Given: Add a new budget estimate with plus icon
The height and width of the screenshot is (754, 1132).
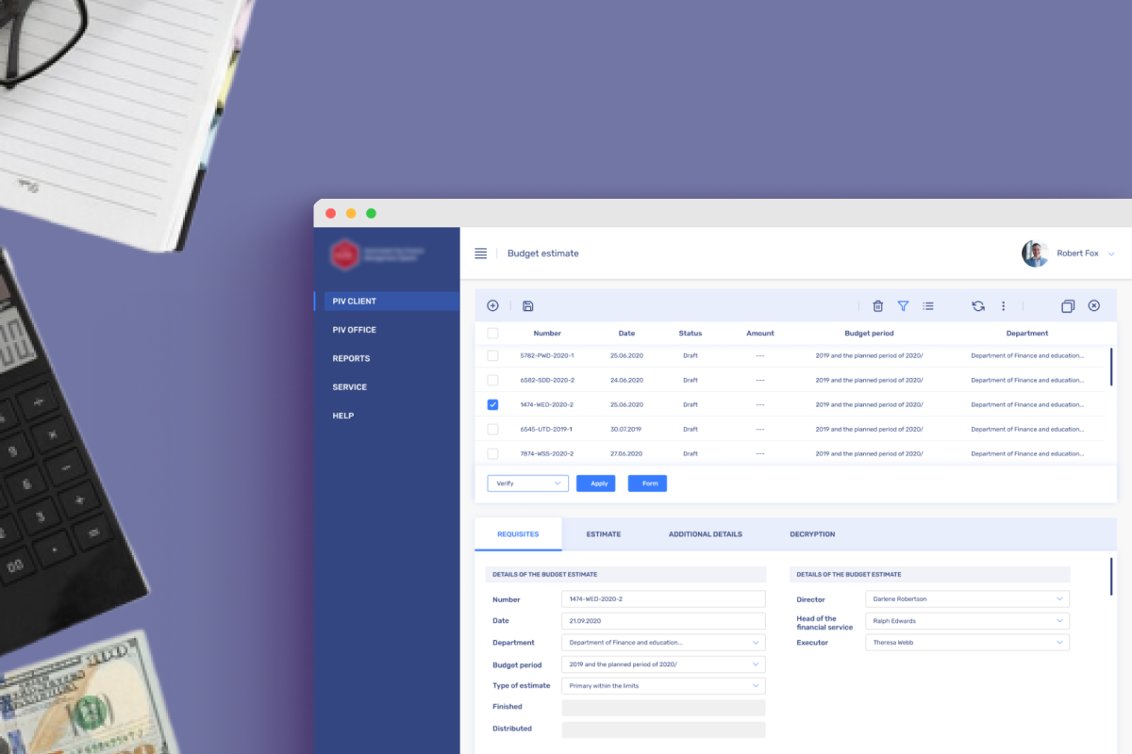Looking at the screenshot, I should pos(492,305).
